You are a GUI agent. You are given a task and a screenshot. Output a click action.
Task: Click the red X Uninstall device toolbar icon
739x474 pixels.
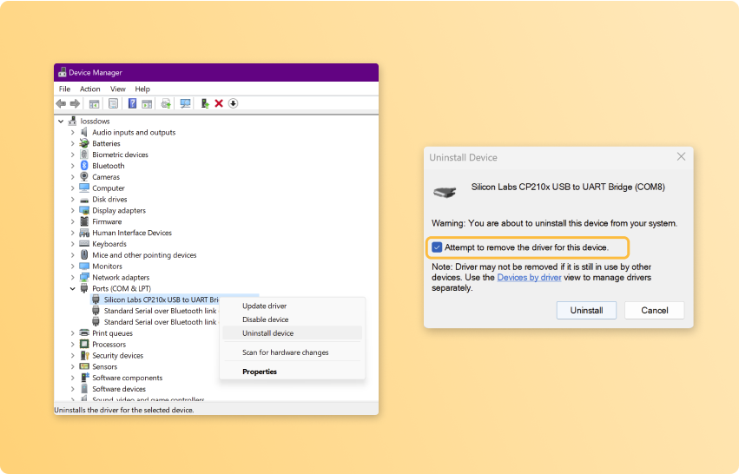(x=219, y=103)
